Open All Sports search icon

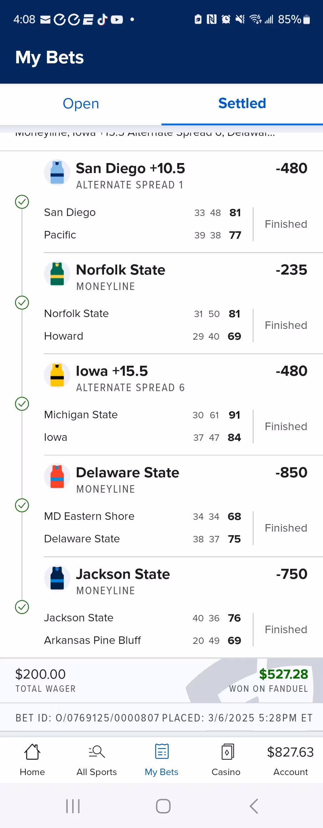click(96, 751)
